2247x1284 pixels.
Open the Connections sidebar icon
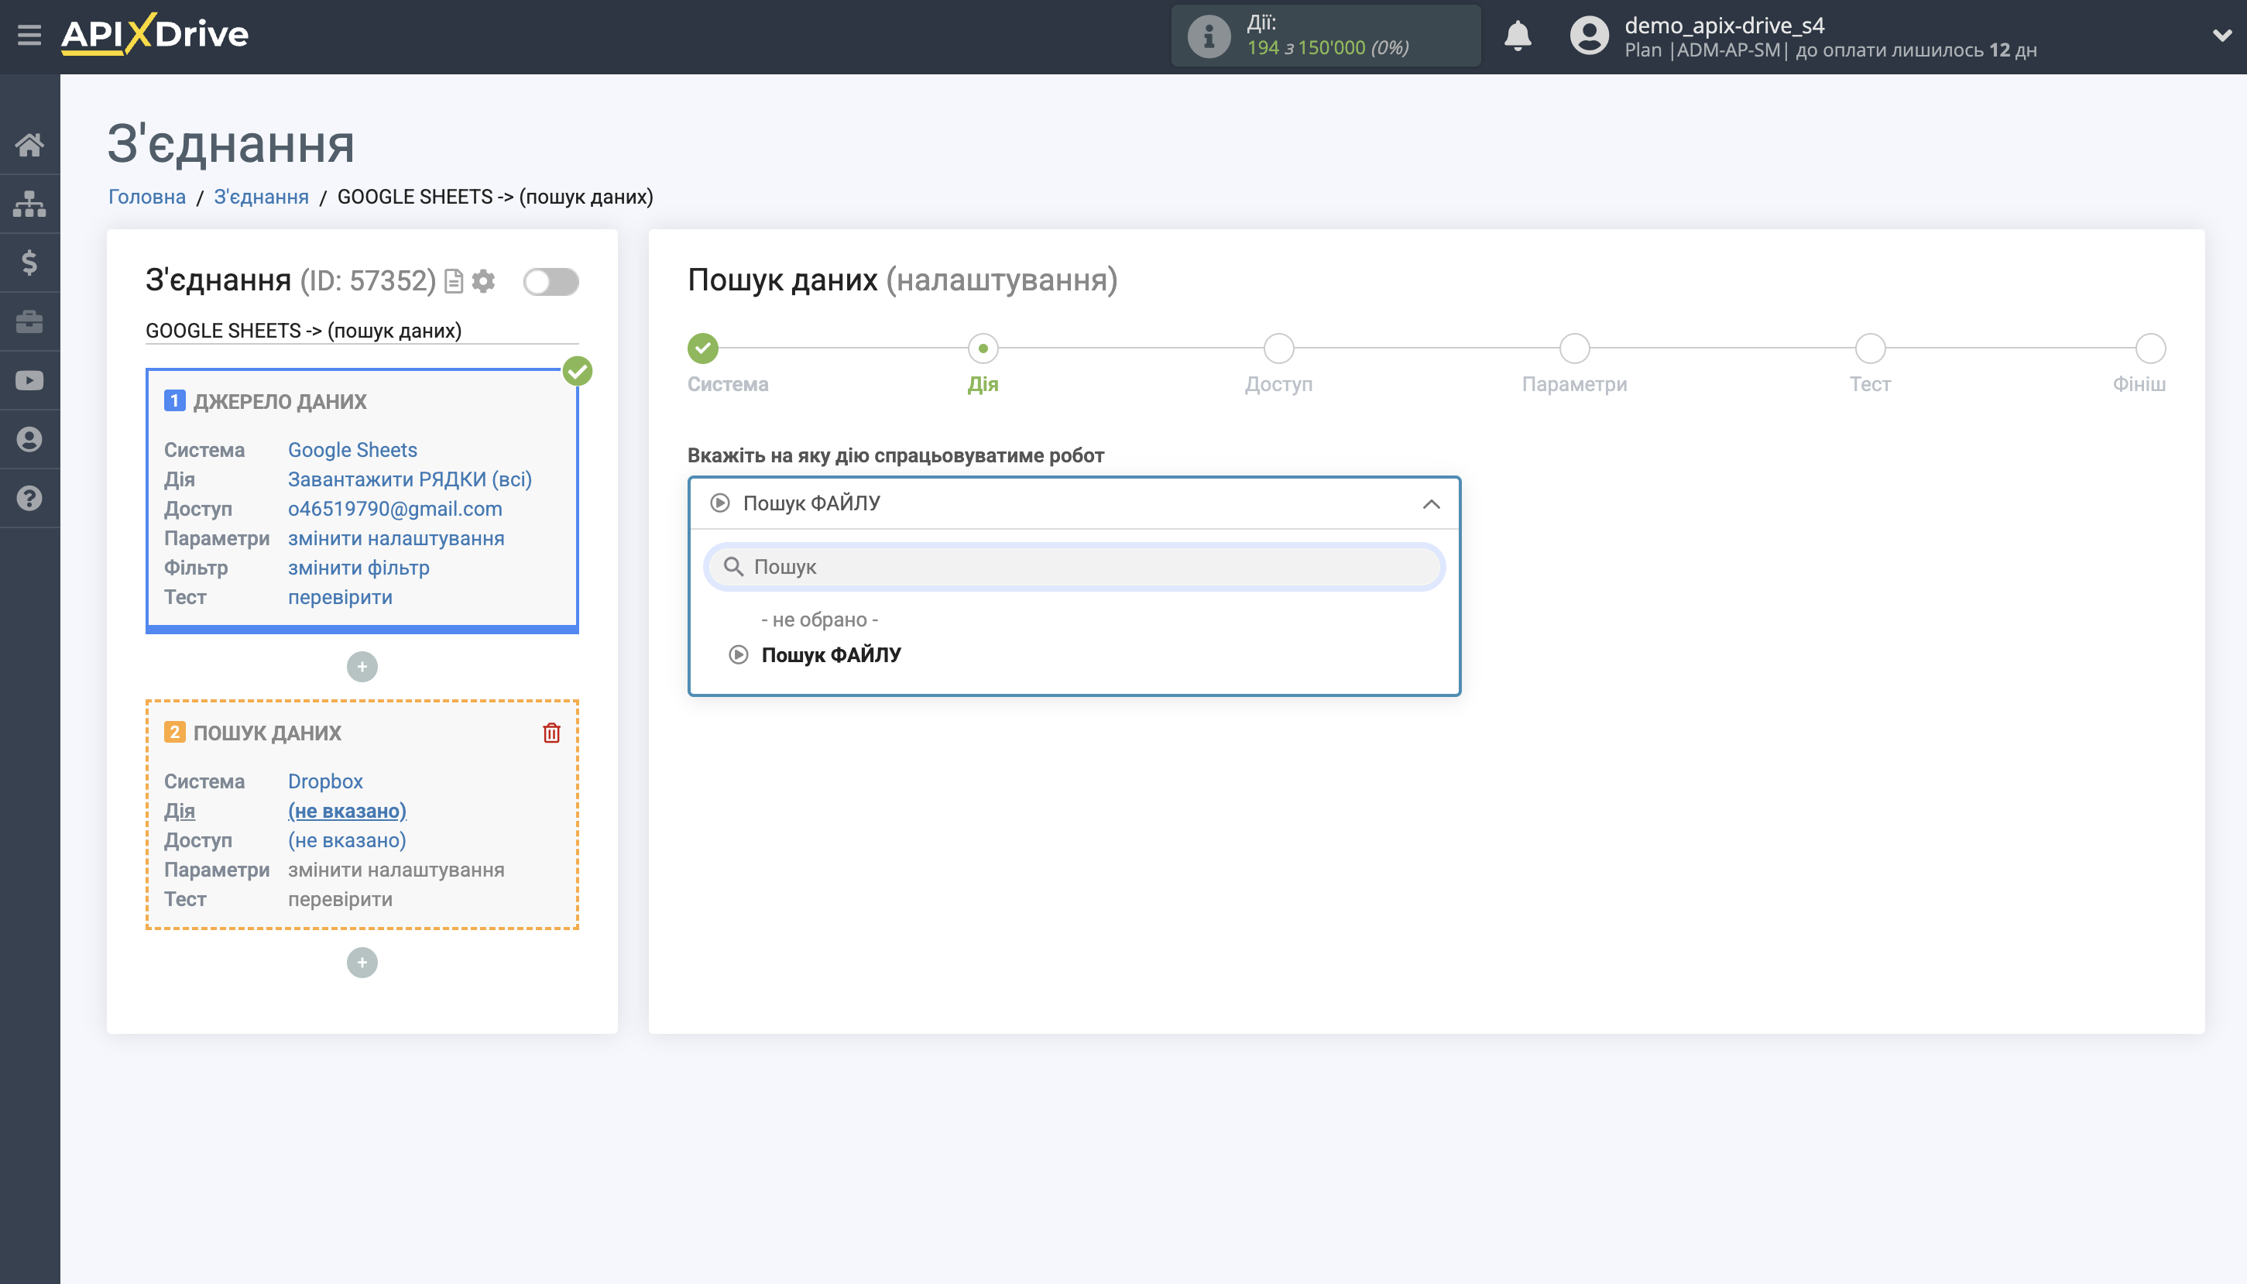click(29, 203)
